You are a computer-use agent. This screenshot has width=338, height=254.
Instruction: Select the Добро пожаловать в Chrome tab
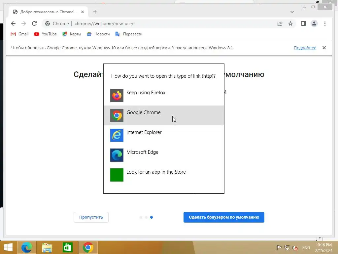48,12
